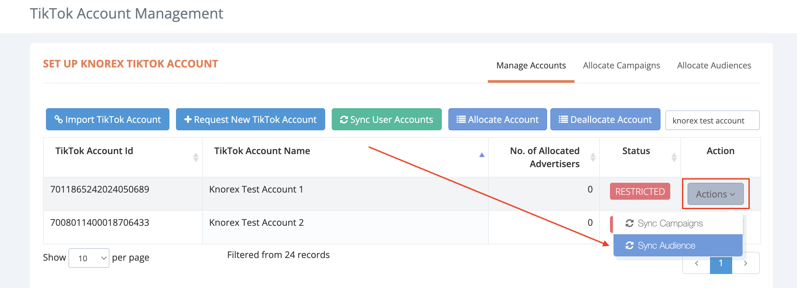Open the Allocate Audiences tab
Image resolution: width=797 pixels, height=288 pixels.
[x=714, y=65]
